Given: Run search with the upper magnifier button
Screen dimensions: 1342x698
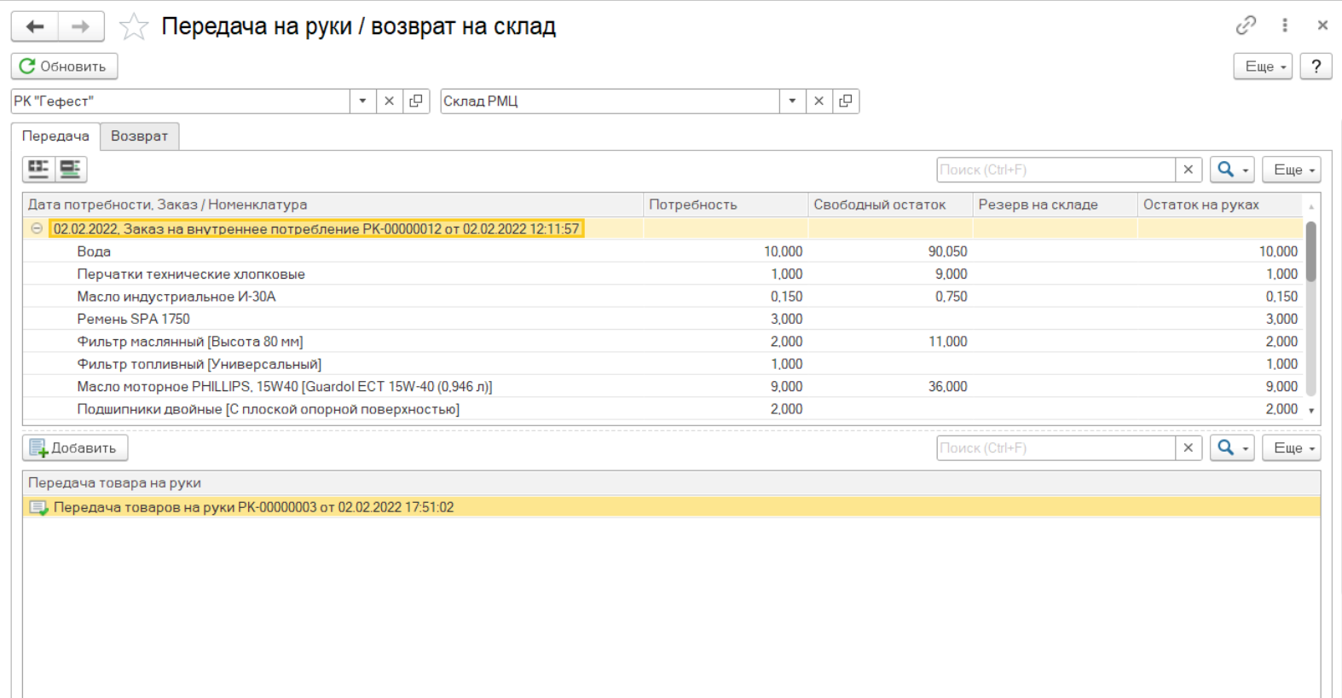Looking at the screenshot, I should (1232, 170).
